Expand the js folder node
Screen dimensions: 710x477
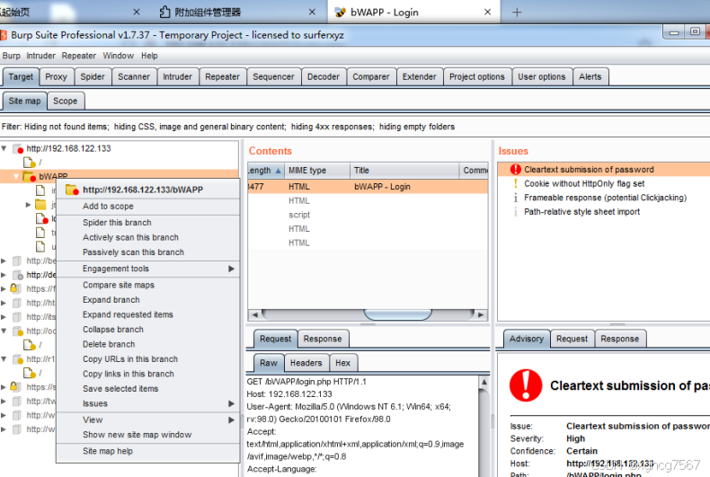tap(28, 205)
